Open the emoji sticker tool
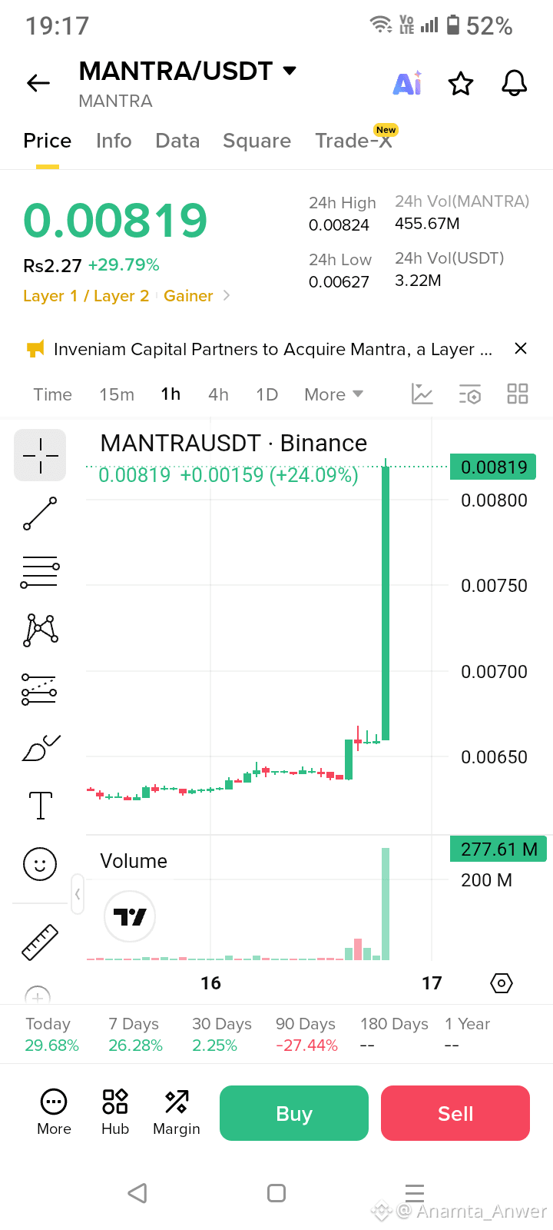This screenshot has height=1230, width=553. click(x=40, y=864)
